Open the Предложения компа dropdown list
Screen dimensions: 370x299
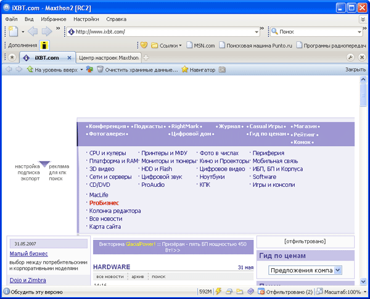305,270
